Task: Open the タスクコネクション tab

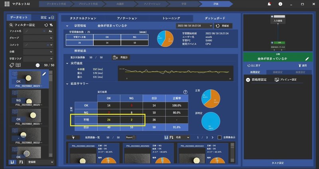Action: [83, 18]
